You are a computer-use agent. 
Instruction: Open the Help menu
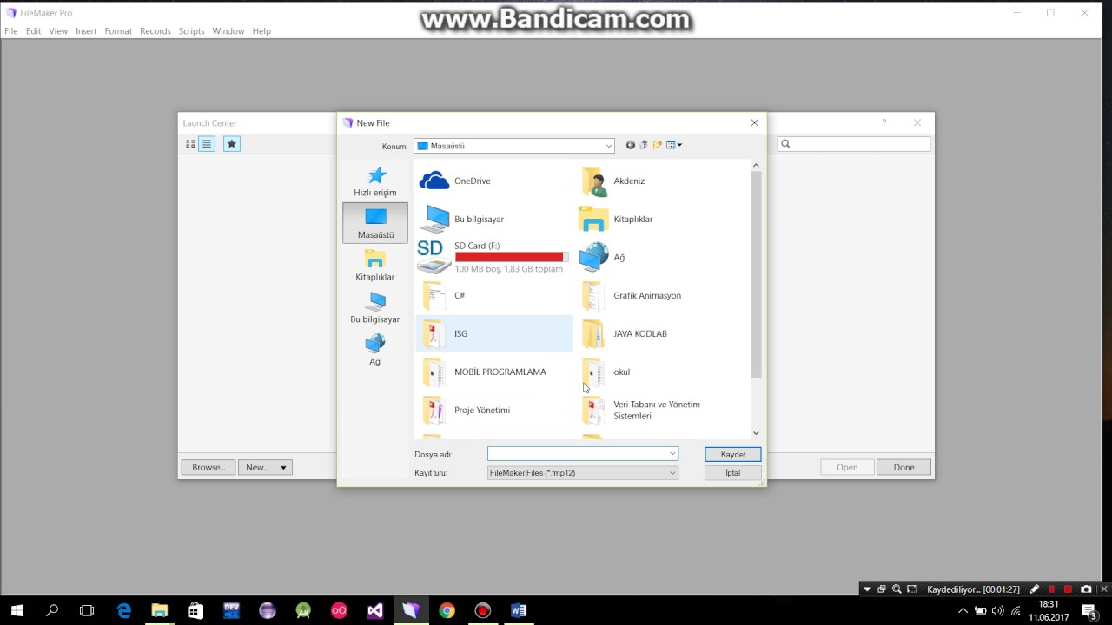[x=261, y=31]
